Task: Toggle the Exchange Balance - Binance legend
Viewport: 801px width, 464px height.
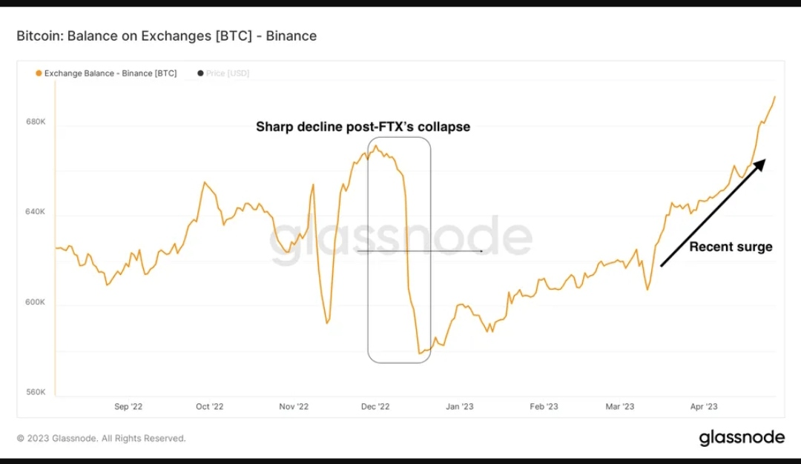Action: [106, 73]
